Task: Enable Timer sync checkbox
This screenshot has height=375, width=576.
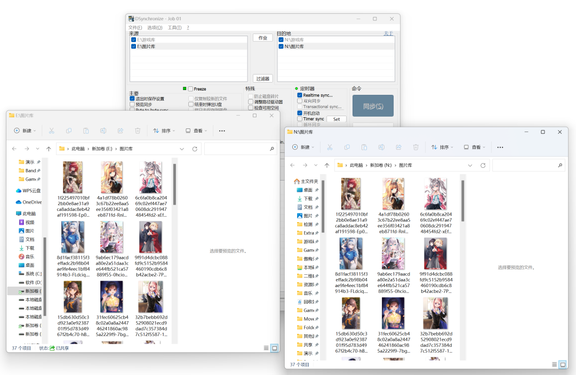Action: click(300, 119)
